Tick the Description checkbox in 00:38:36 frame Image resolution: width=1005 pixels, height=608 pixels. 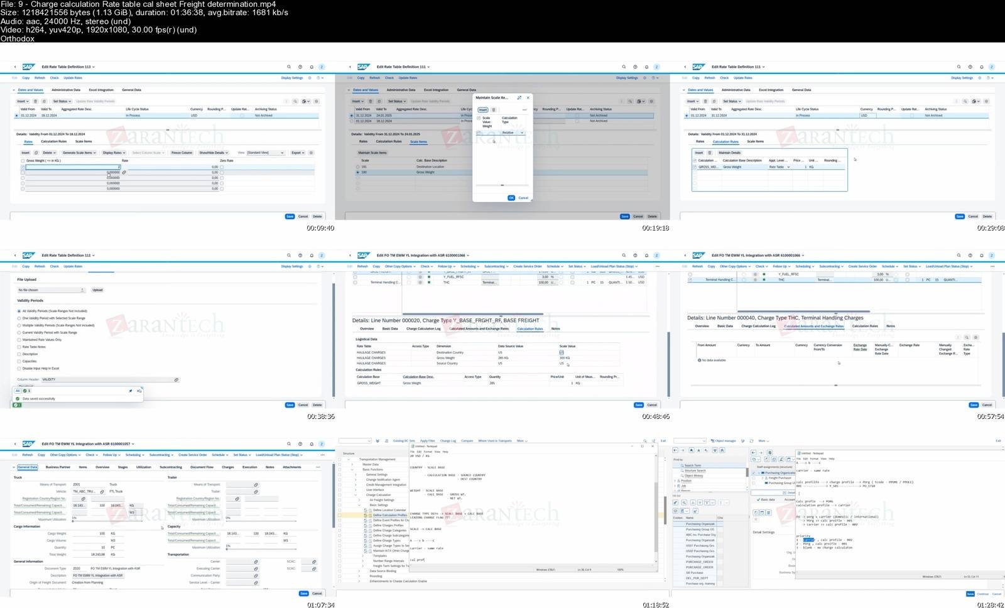tap(19, 354)
